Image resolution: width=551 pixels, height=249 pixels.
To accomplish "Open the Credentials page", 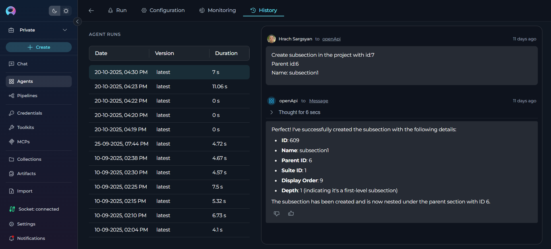I will (30, 113).
